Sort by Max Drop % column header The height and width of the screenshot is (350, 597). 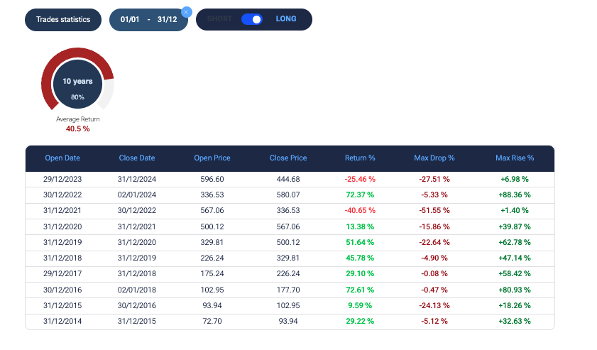(434, 158)
